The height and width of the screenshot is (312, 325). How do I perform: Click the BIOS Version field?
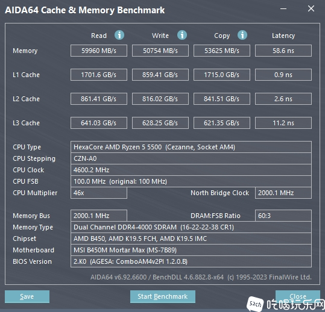coord(191,261)
